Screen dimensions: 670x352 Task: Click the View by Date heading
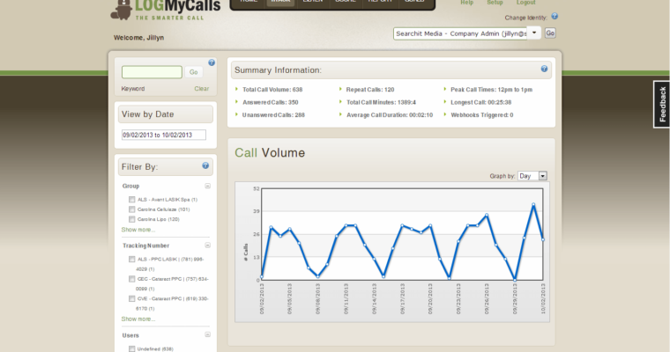click(147, 114)
